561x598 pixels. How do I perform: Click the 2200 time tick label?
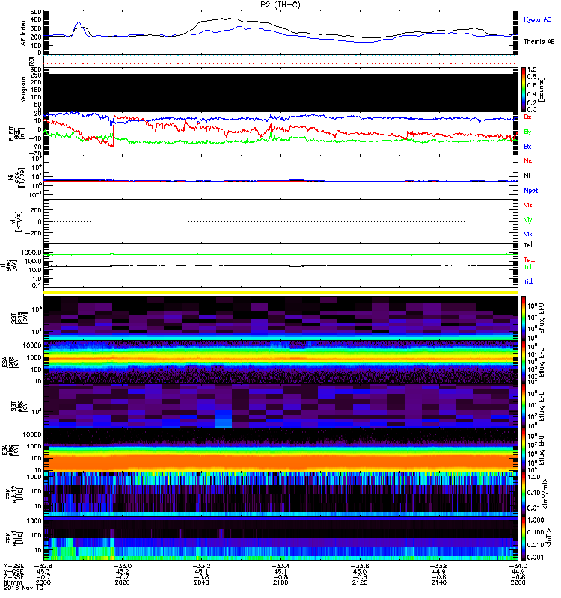tap(518, 582)
